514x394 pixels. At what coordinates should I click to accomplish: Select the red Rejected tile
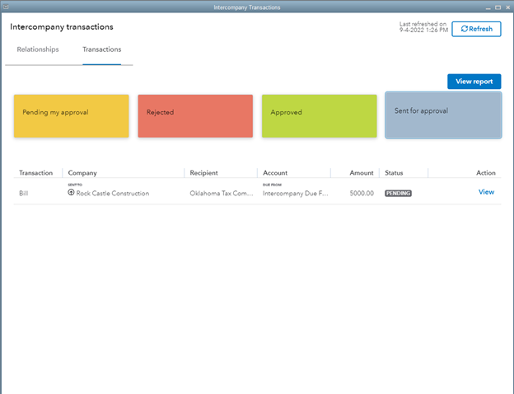(195, 115)
